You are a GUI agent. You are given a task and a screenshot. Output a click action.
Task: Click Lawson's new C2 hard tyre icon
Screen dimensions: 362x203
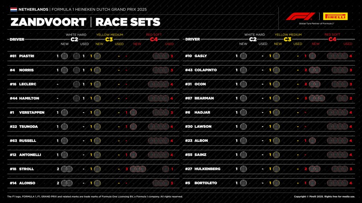(243, 126)
